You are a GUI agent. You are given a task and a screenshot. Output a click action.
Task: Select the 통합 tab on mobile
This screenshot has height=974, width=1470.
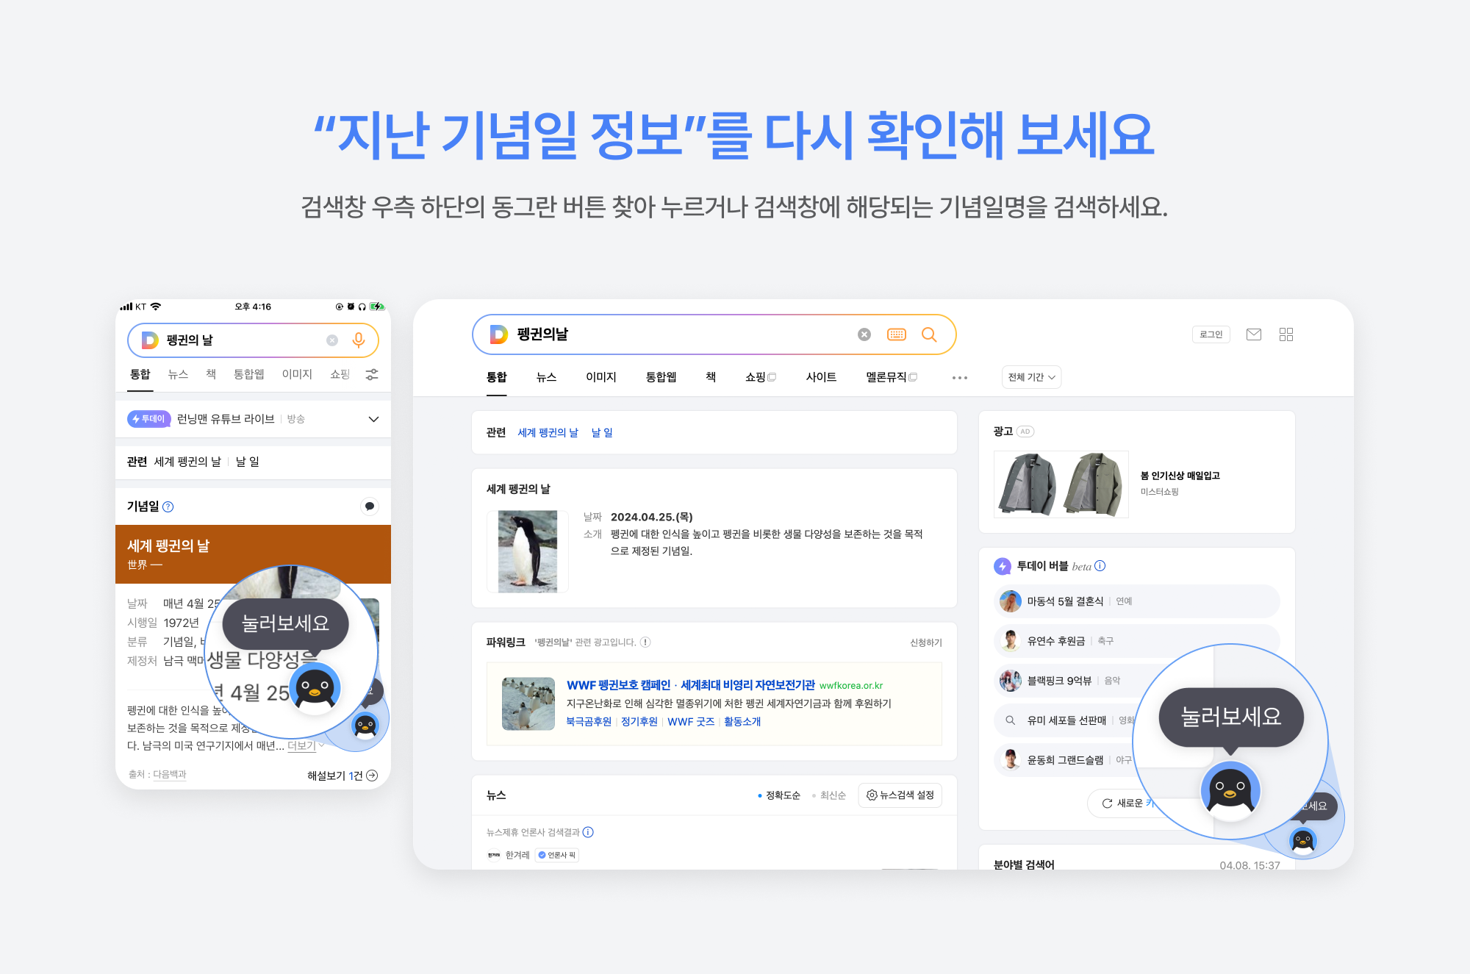point(140,374)
